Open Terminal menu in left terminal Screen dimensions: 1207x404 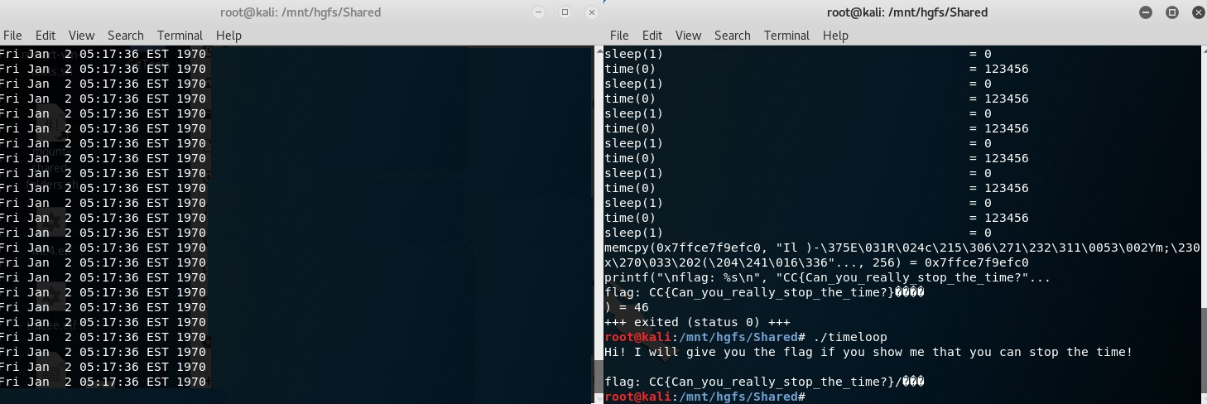coord(180,36)
